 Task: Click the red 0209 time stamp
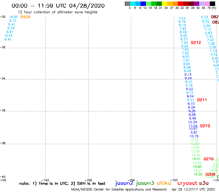[x=210, y=174]
